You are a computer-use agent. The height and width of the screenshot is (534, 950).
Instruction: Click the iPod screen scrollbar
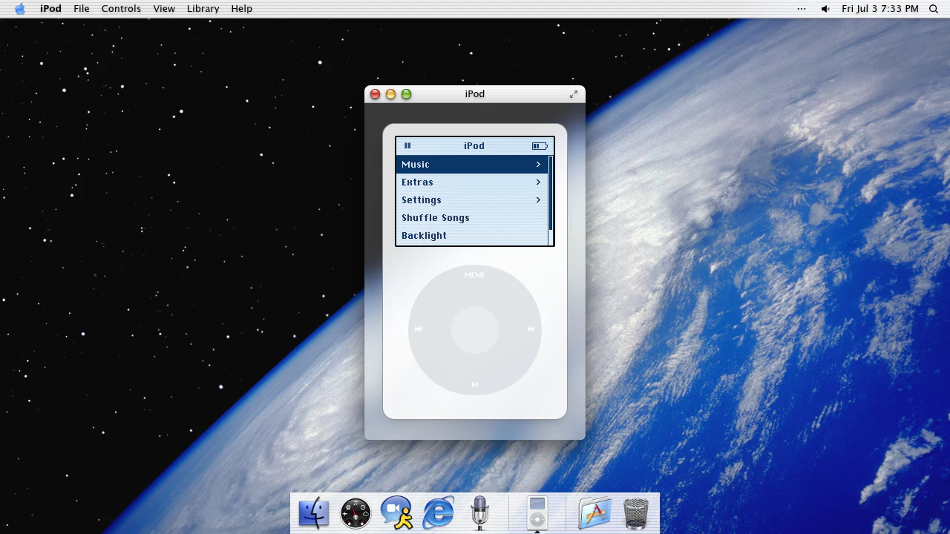pos(551,200)
